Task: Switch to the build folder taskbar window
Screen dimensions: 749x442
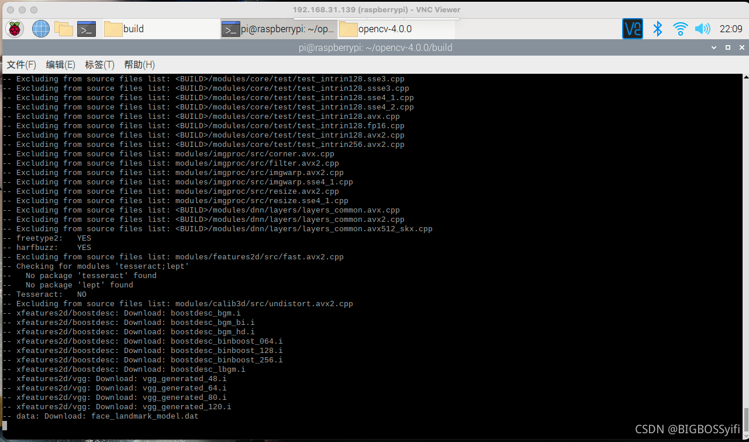Action: (161, 29)
